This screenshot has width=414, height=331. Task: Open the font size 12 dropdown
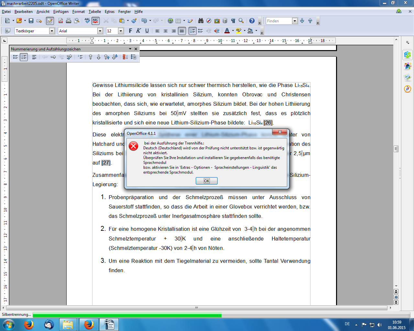point(121,31)
